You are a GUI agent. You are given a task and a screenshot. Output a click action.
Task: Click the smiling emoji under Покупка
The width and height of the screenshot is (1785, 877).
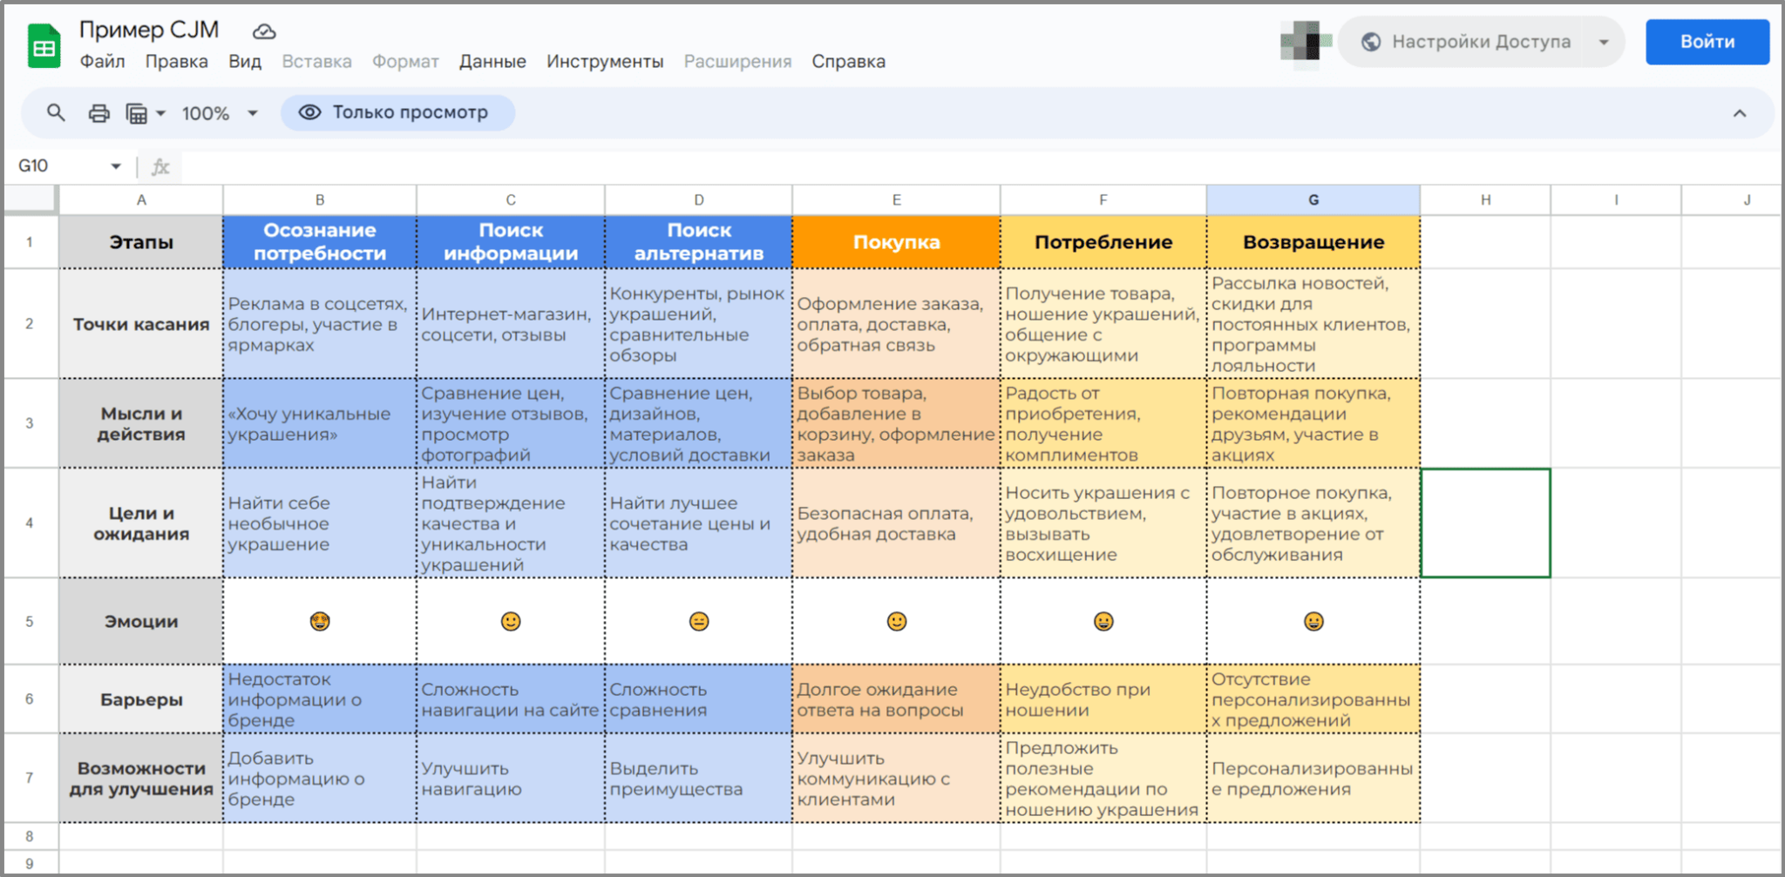point(896,621)
